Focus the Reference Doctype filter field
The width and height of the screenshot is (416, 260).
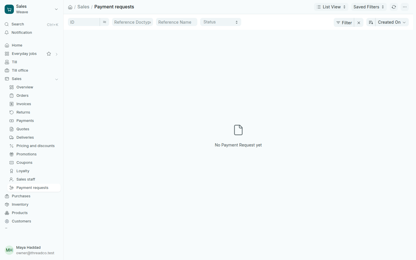tap(133, 22)
